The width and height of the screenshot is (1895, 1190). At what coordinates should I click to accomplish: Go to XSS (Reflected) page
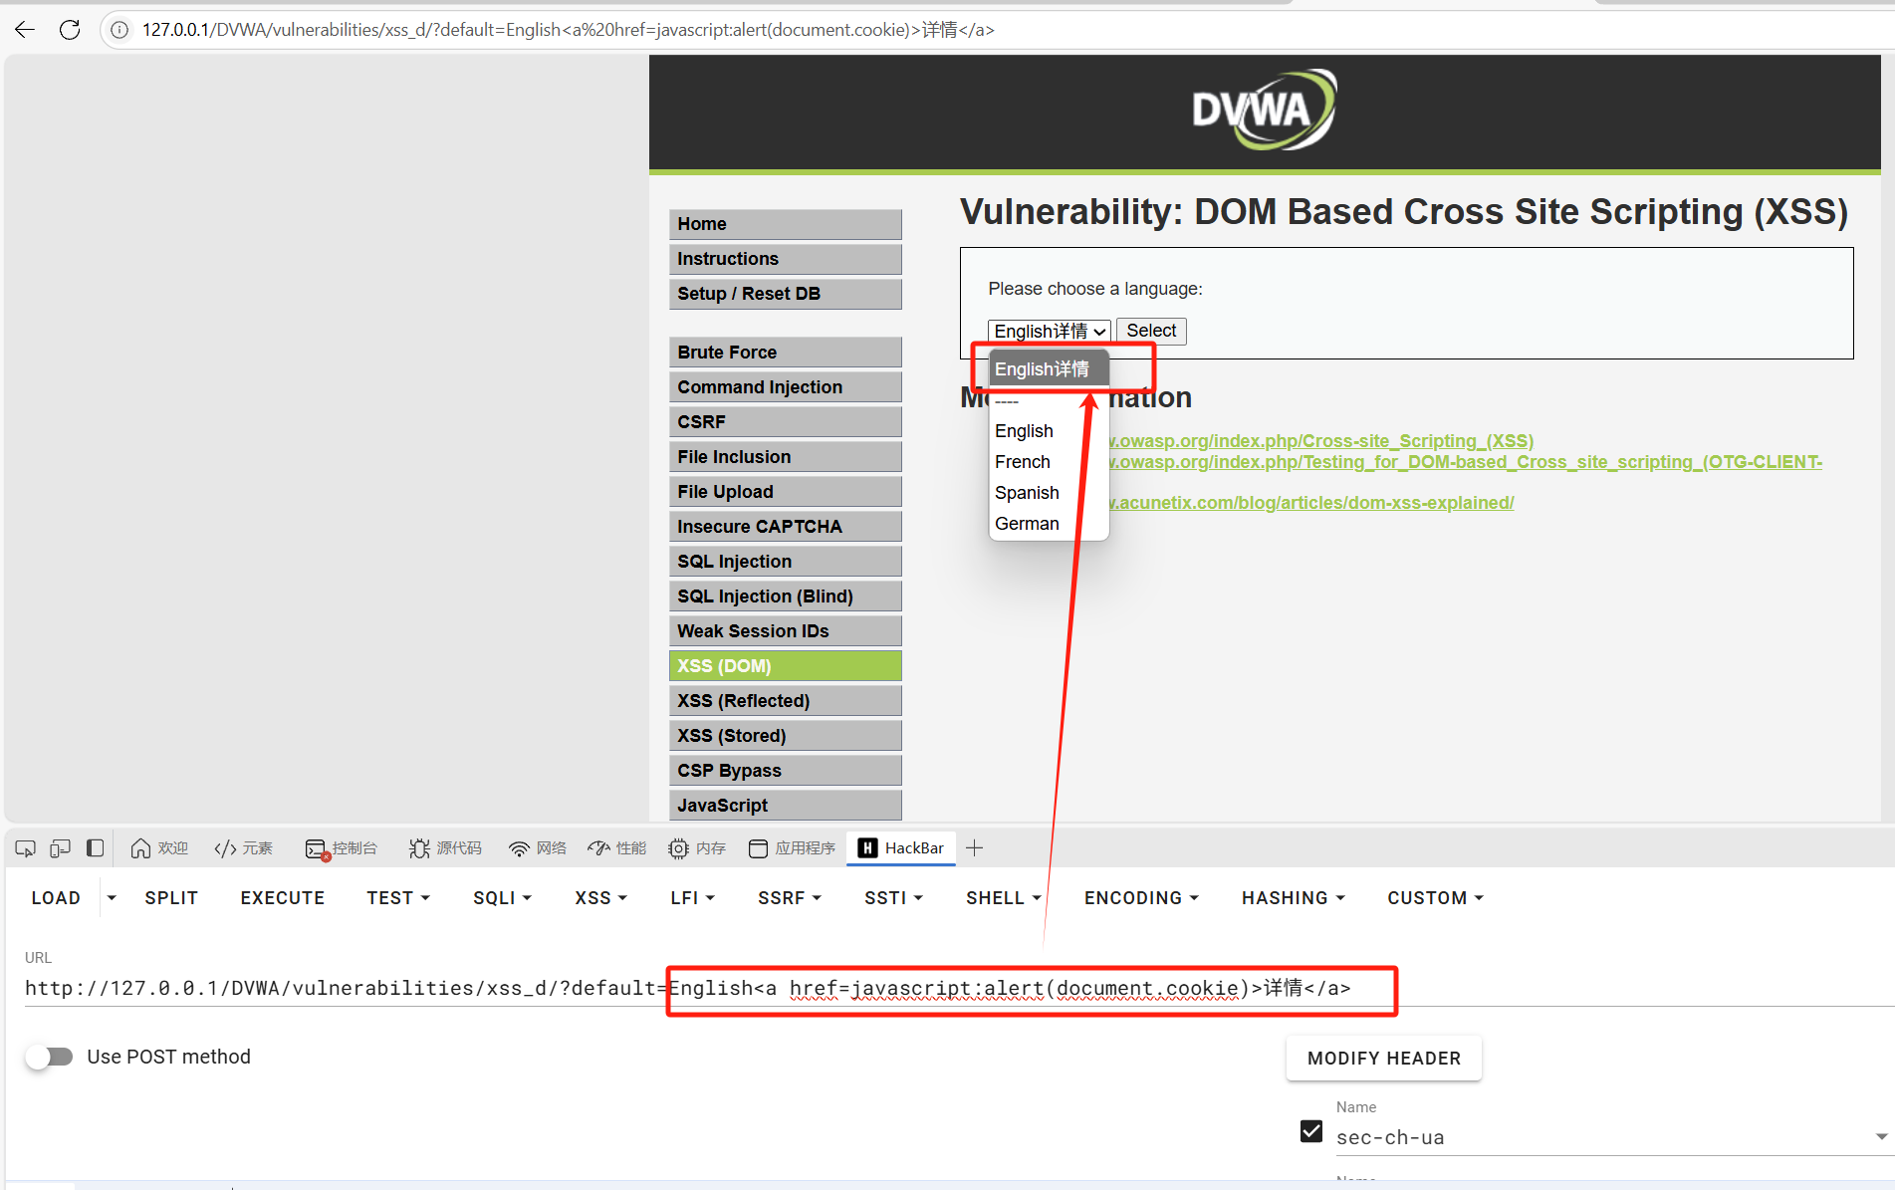pyautogui.click(x=786, y=701)
